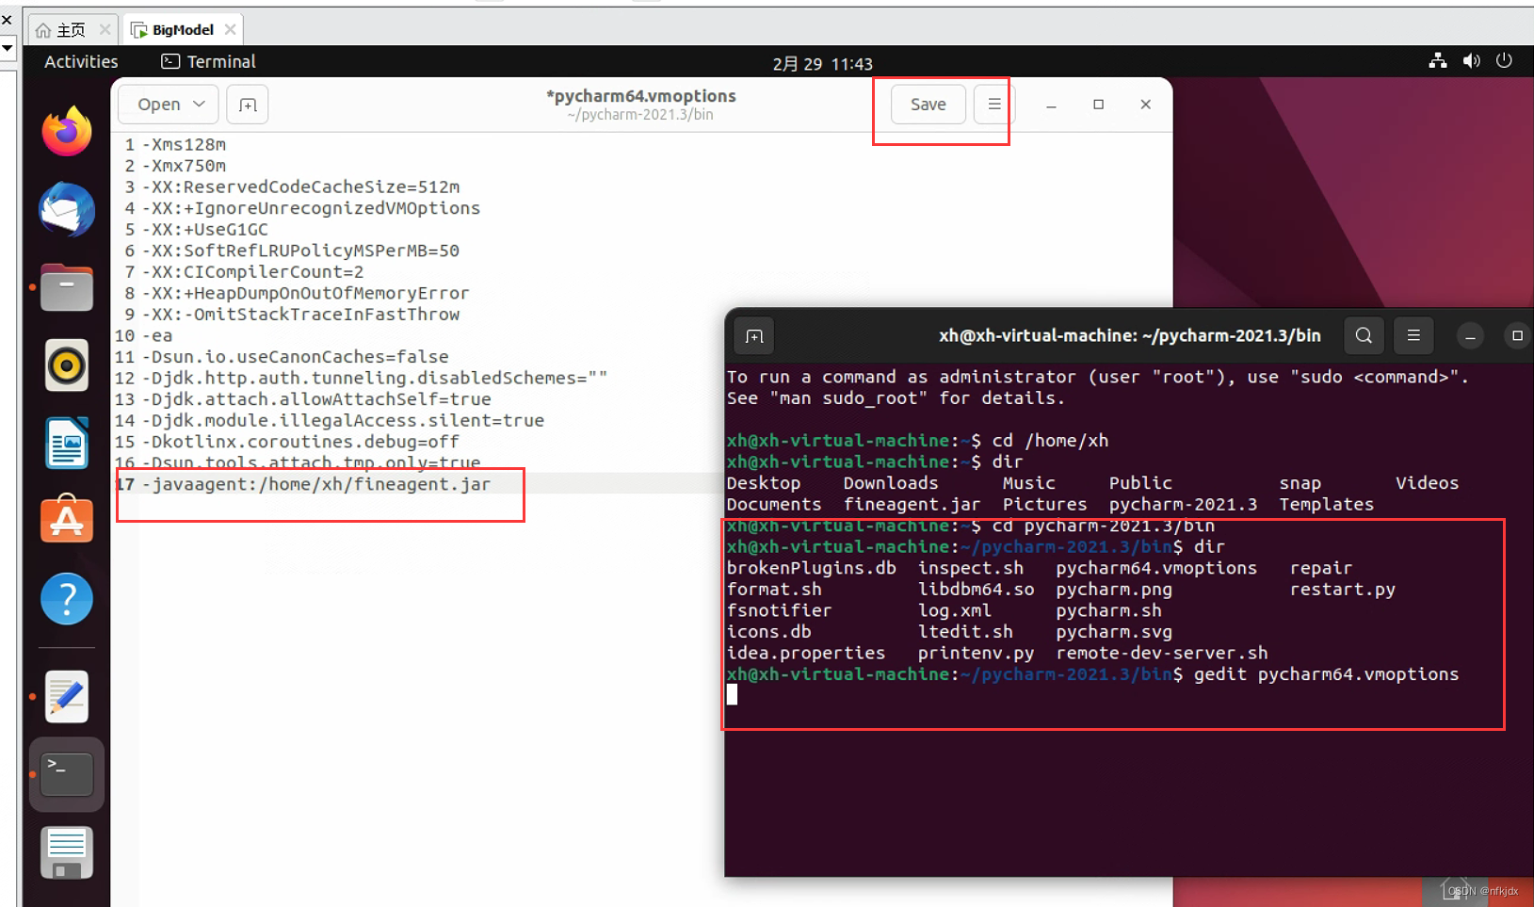Click the -XX:CICompilerCount=2 line
The height and width of the screenshot is (907, 1534).
coord(252,272)
